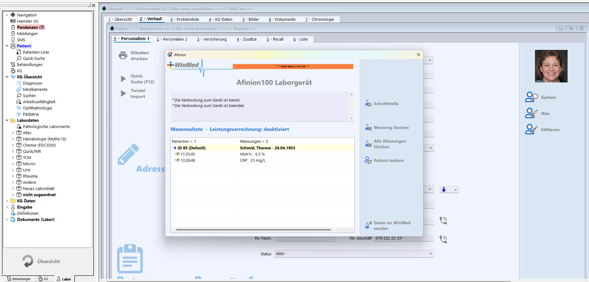Expand the KG-Daten tree node
This screenshot has height=282, width=589.
(7, 201)
